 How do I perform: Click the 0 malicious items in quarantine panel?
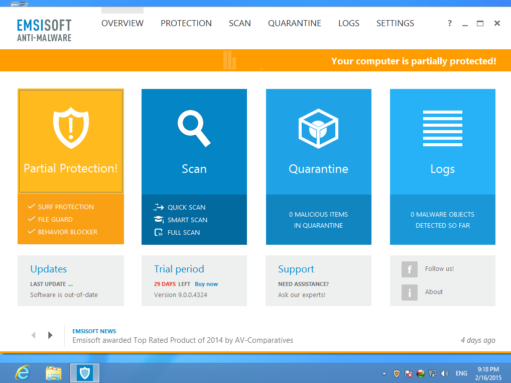(x=318, y=220)
